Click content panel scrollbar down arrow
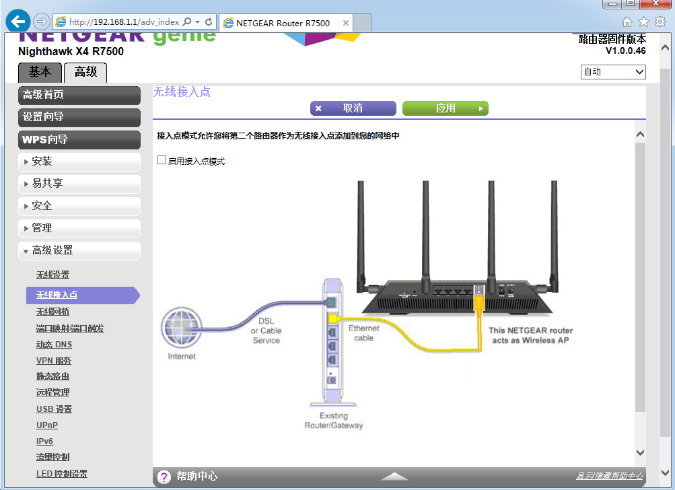The width and height of the screenshot is (675, 490). 640,452
